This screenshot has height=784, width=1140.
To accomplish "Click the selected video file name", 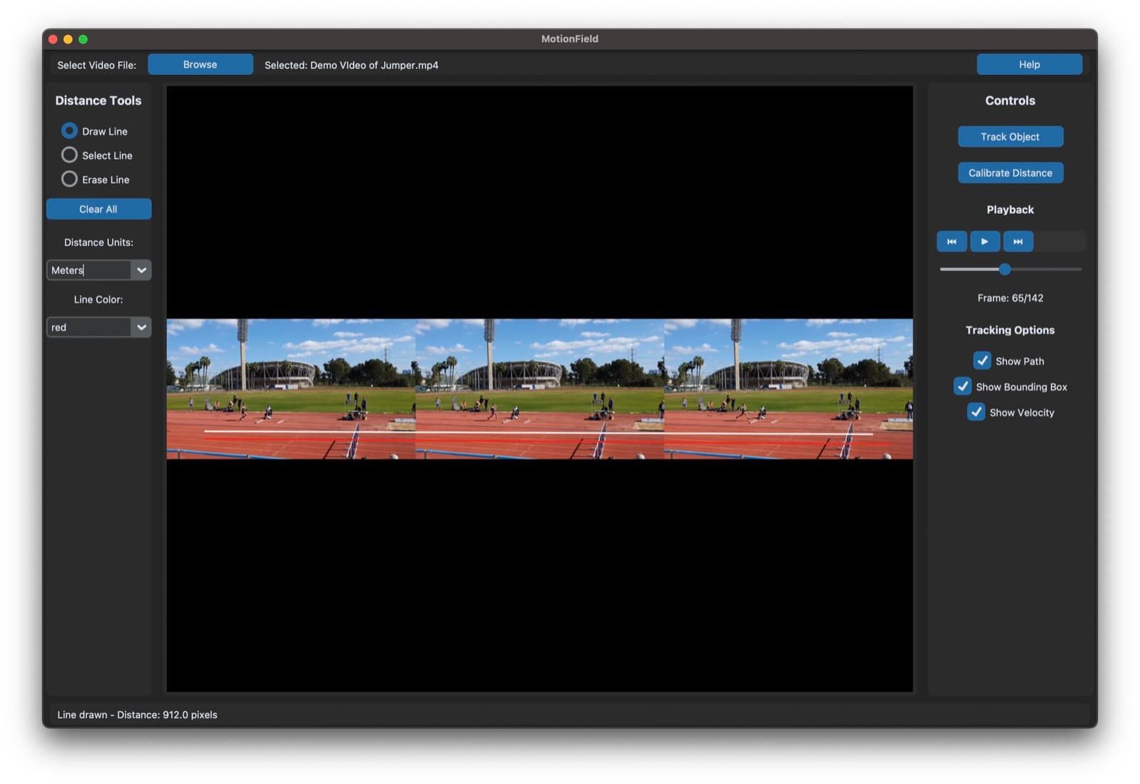I will pos(351,65).
